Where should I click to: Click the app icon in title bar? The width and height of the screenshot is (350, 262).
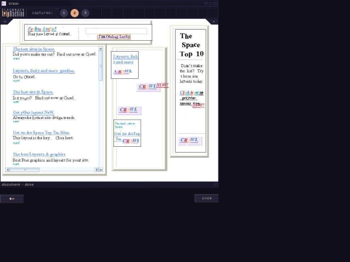4,3
